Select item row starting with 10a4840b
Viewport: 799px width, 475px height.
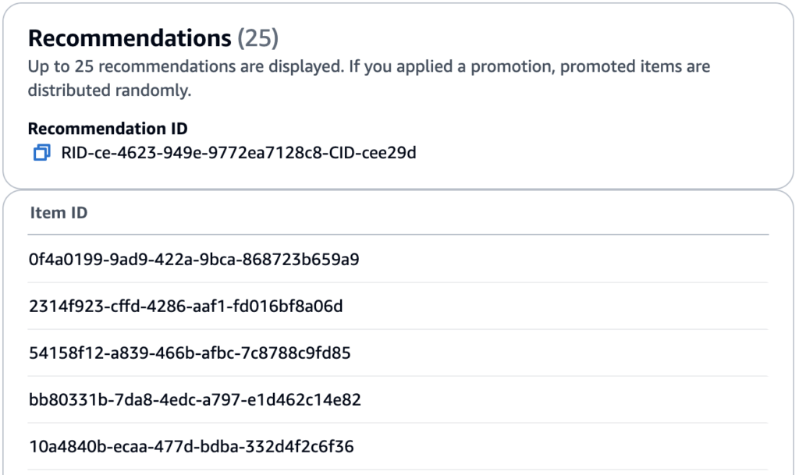[x=191, y=447]
